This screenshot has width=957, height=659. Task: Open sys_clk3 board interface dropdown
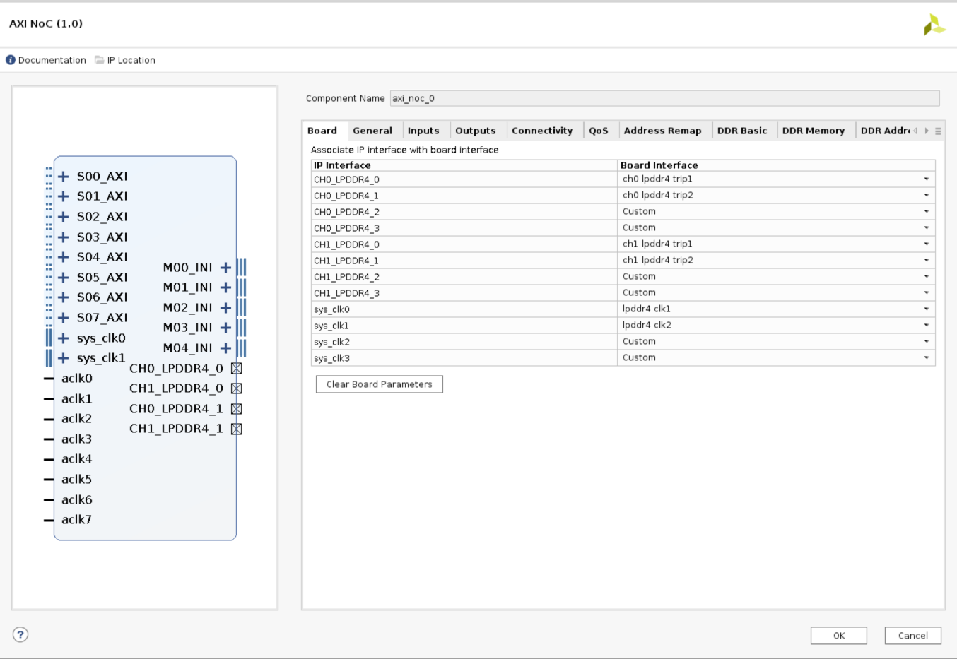click(926, 358)
